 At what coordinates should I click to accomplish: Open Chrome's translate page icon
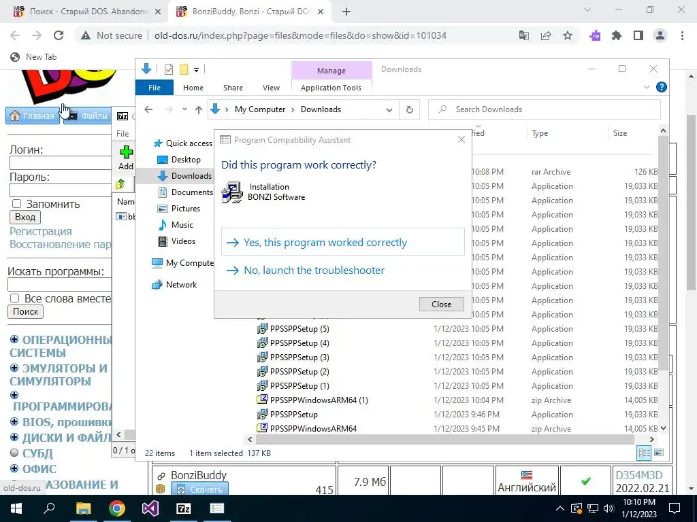(524, 35)
